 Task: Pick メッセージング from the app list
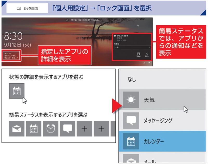(158, 121)
